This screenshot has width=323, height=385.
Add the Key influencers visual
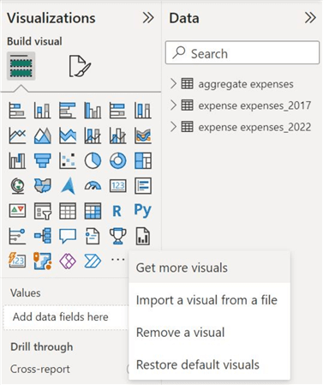(x=17, y=236)
